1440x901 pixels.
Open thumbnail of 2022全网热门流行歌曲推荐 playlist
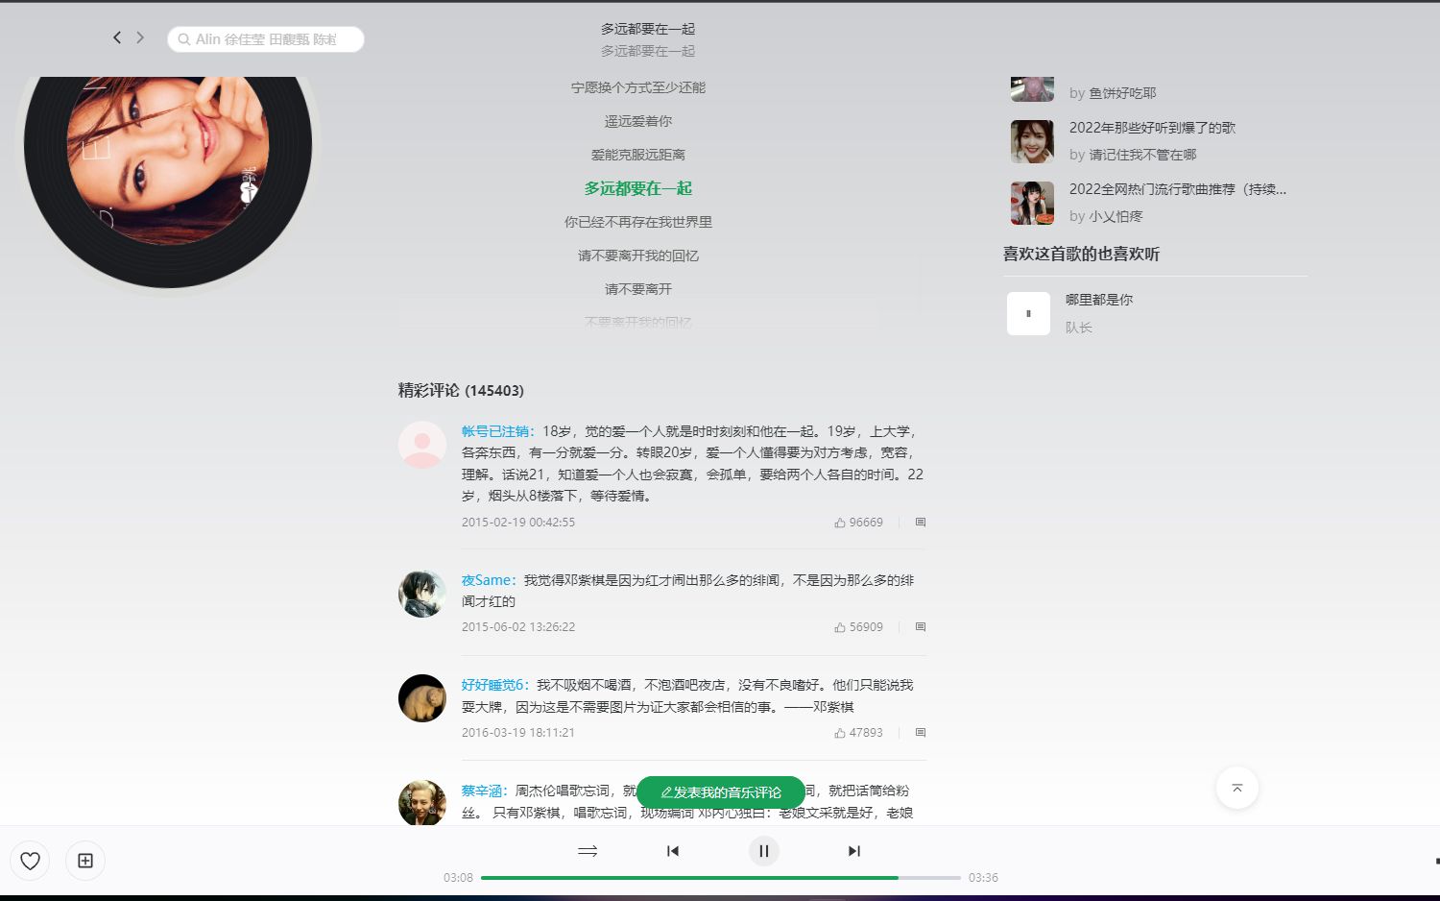pyautogui.click(x=1032, y=203)
